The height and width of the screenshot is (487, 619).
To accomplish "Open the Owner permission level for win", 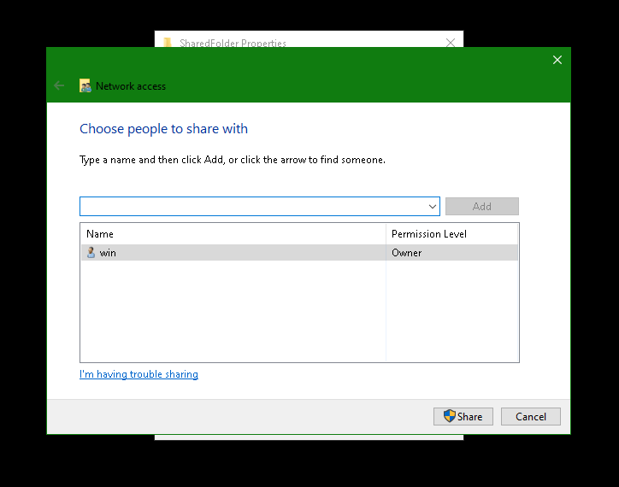I will 407,253.
